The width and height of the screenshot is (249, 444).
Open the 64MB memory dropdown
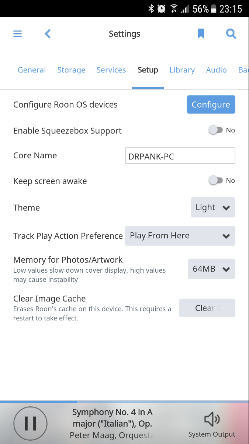click(211, 269)
